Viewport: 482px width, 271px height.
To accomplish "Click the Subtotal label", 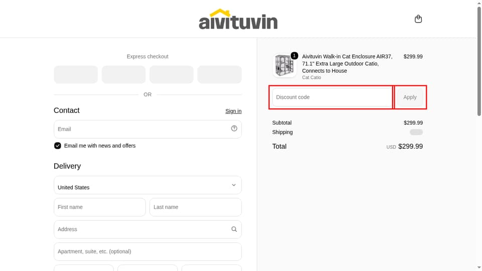I will pyautogui.click(x=282, y=122).
